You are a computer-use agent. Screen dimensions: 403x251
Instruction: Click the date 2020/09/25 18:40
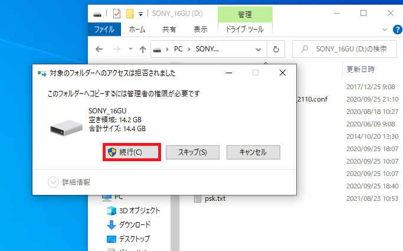372,186
